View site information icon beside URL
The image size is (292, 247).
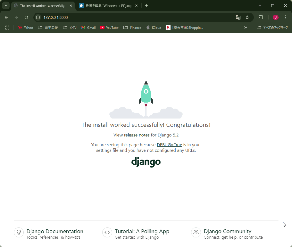click(38, 17)
